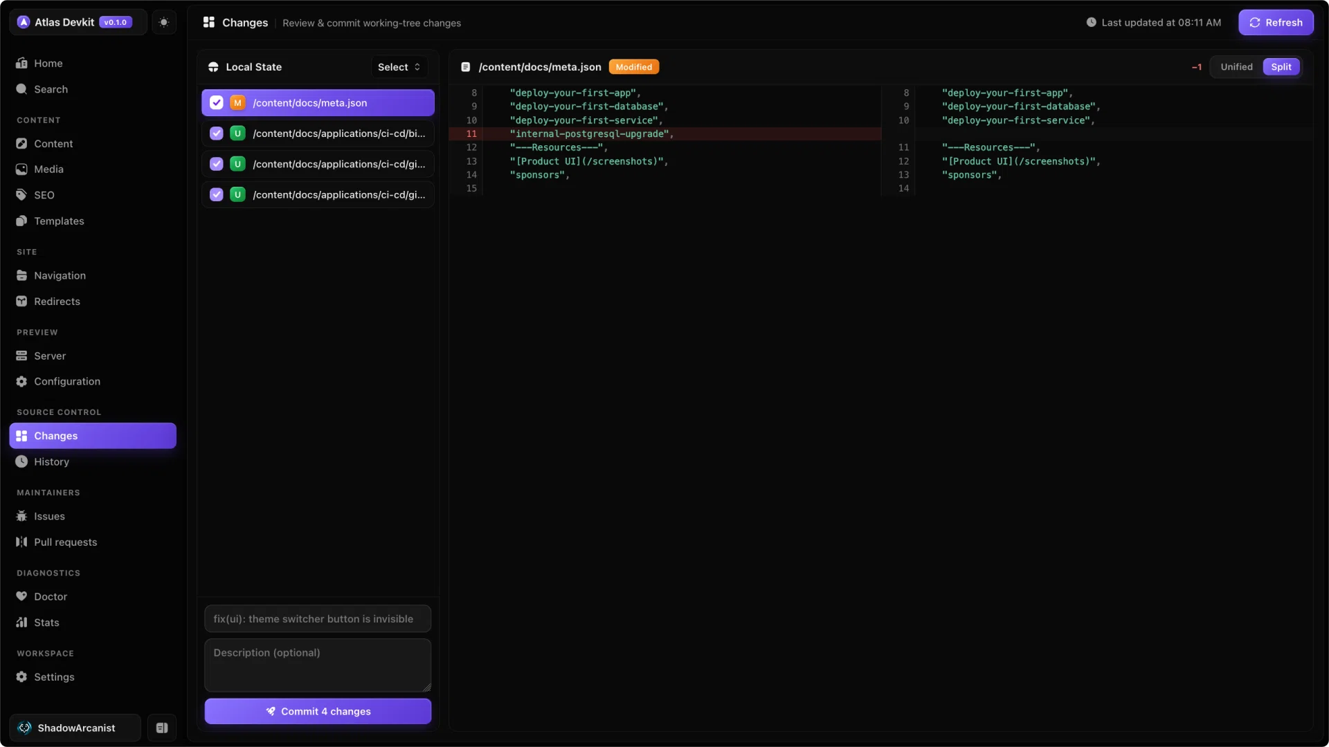Screen dimensions: 1329x747
Task: Open the Changes source control page
Action: coord(93,436)
